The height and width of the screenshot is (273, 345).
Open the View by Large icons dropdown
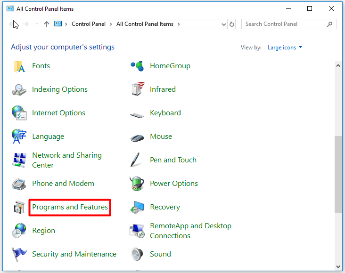click(x=285, y=48)
